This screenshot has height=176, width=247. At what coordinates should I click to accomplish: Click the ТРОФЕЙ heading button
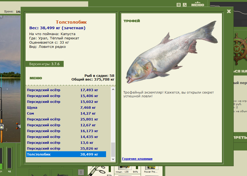(132, 21)
